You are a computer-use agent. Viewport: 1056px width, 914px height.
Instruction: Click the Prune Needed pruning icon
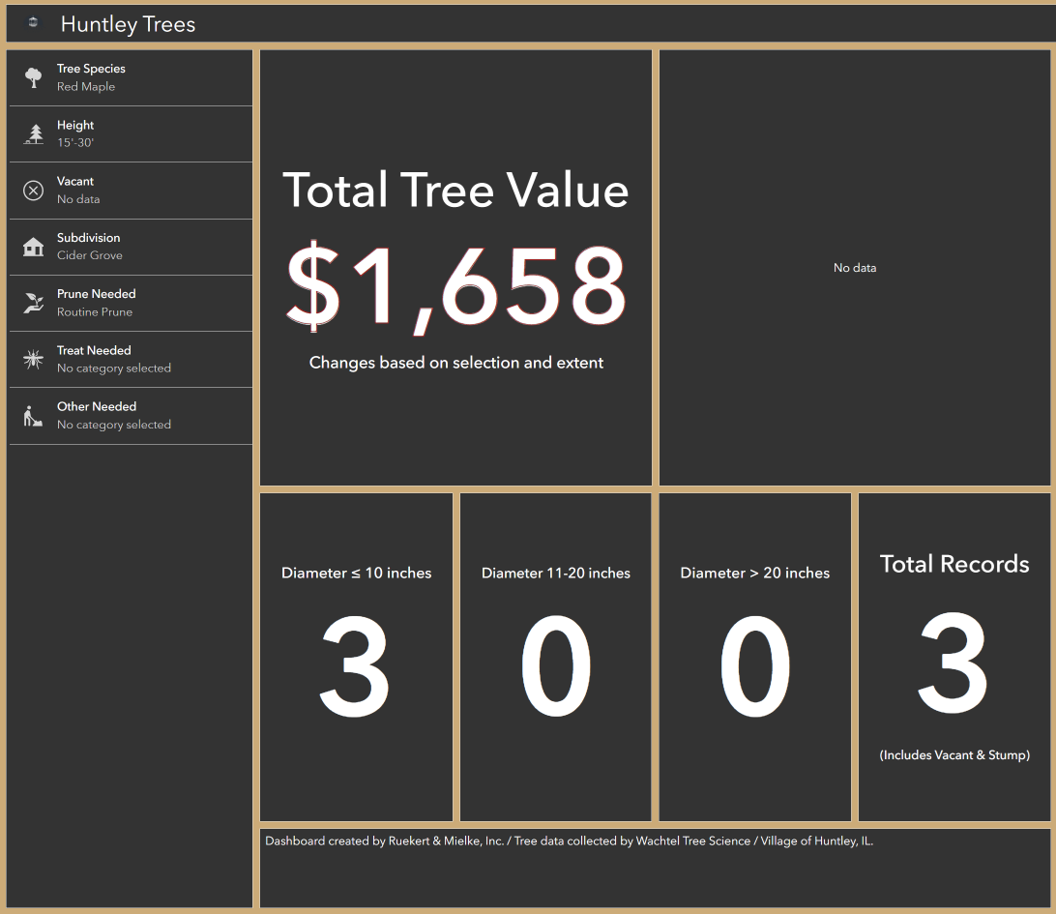[33, 303]
